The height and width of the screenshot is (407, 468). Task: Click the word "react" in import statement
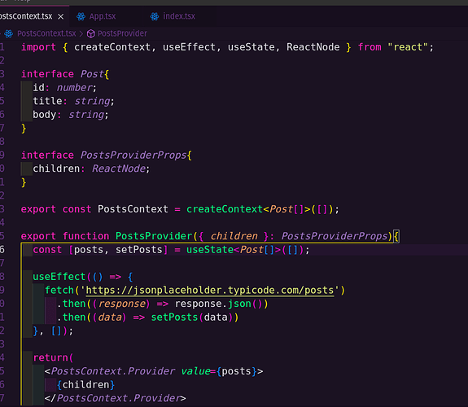408,47
